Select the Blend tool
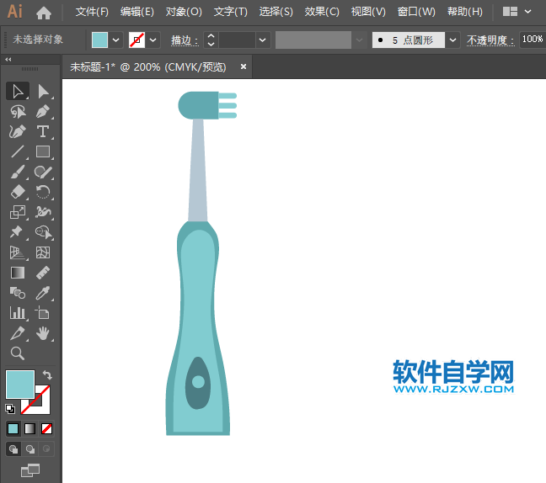The height and width of the screenshot is (483, 546). (x=18, y=293)
